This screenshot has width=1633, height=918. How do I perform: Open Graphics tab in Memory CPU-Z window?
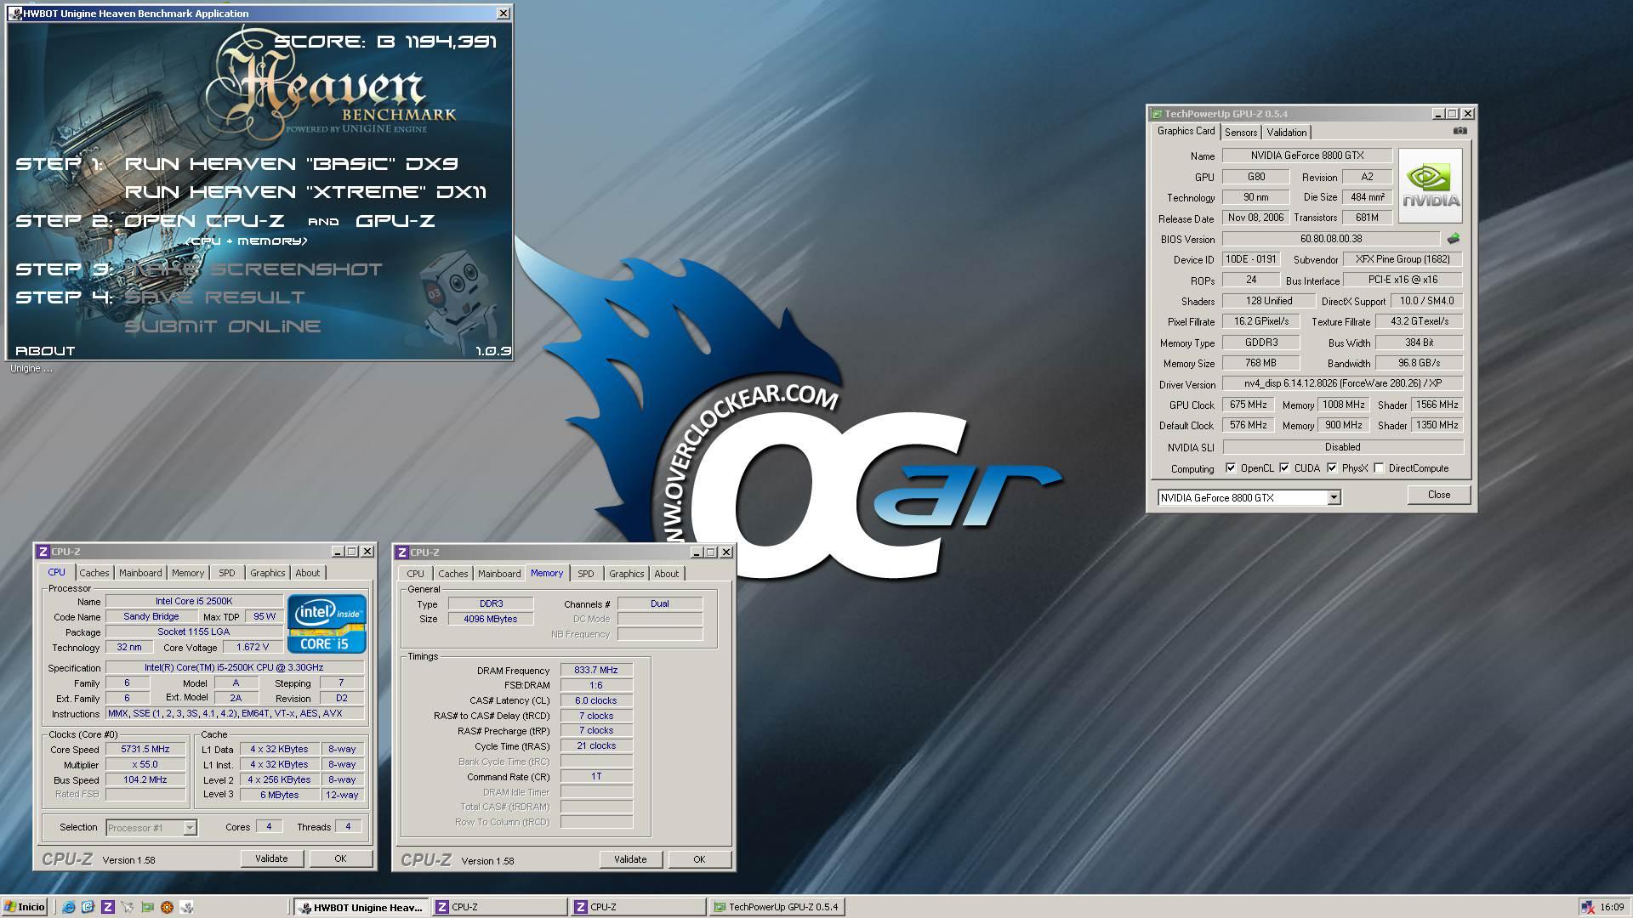tap(627, 574)
